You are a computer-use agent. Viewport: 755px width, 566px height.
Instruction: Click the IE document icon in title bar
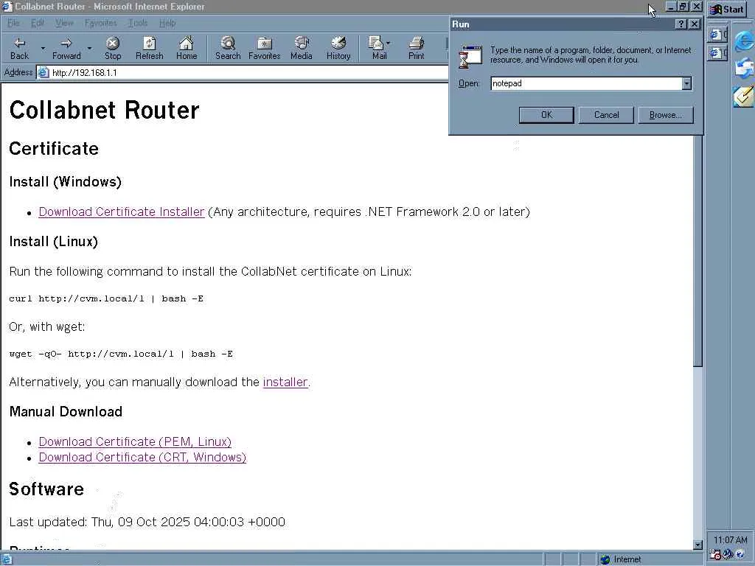coord(7,6)
